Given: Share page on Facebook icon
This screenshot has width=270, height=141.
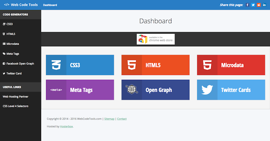Looking at the screenshot, I should click(247, 5).
